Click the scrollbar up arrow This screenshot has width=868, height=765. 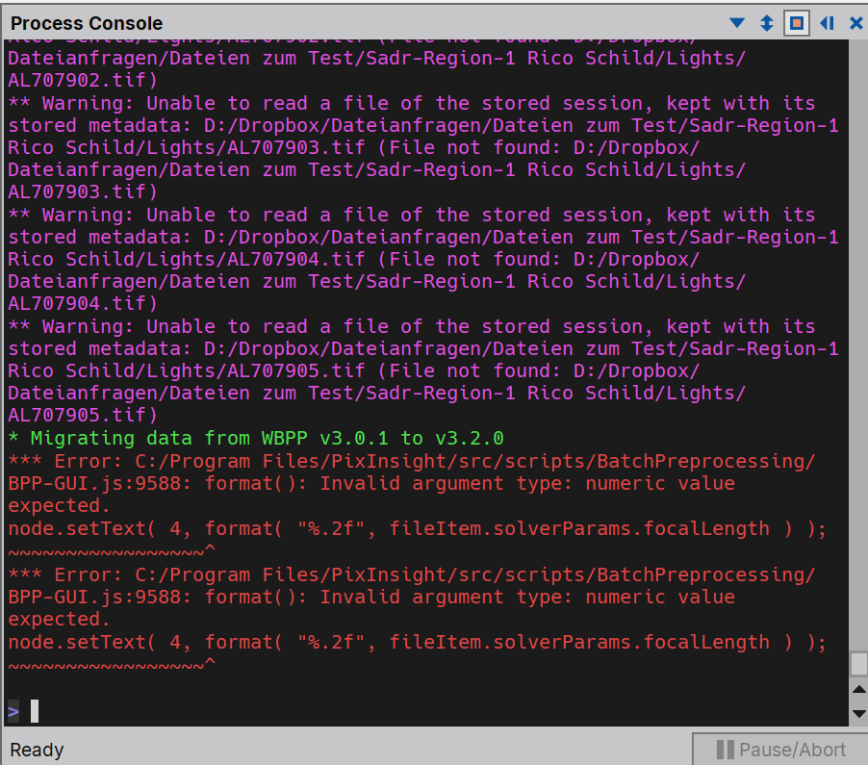click(858, 690)
